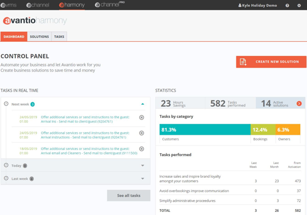Select the aharmony product tab
The height and width of the screenshot is (215, 307).
(72, 5)
